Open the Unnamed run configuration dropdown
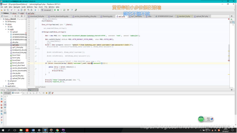This screenshot has height=133, width=237. click(x=47, y=10)
